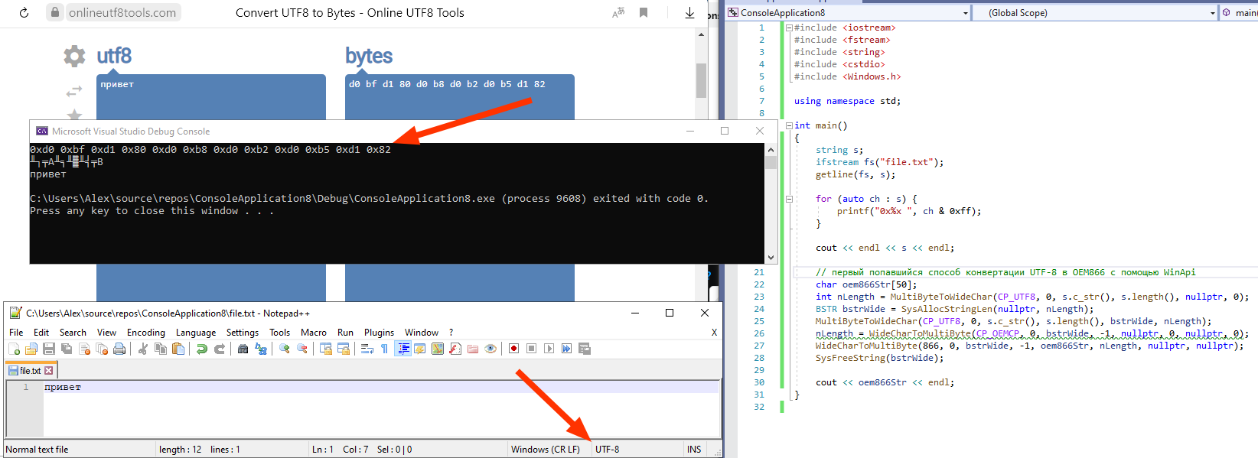This screenshot has width=1258, height=458.
Task: Create a new file in Notepad++
Action: [x=14, y=349]
